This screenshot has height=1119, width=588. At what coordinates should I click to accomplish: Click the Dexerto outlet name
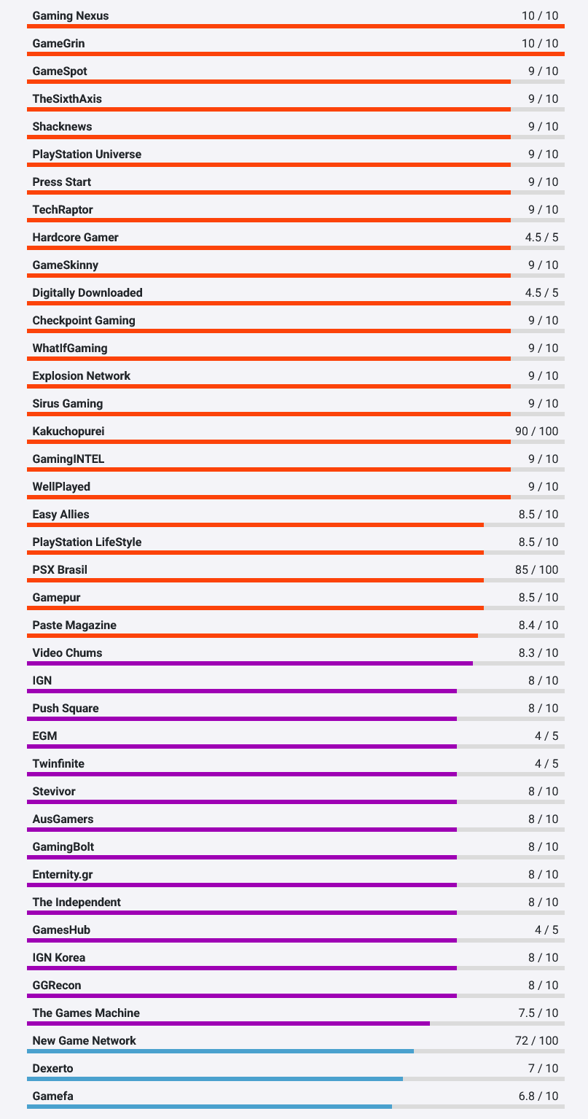coord(52,1069)
